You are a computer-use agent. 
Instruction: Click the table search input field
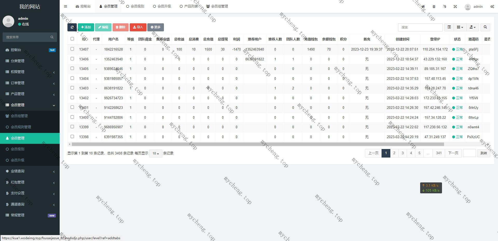point(420,27)
